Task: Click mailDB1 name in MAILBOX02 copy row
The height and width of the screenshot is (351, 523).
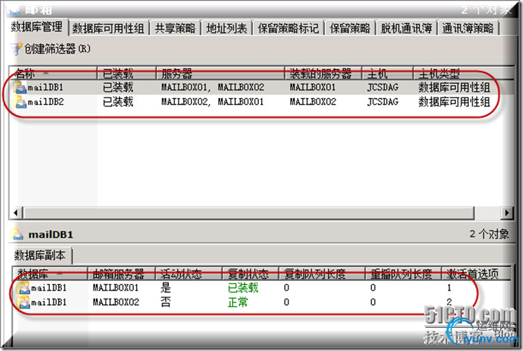Action: click(x=48, y=303)
